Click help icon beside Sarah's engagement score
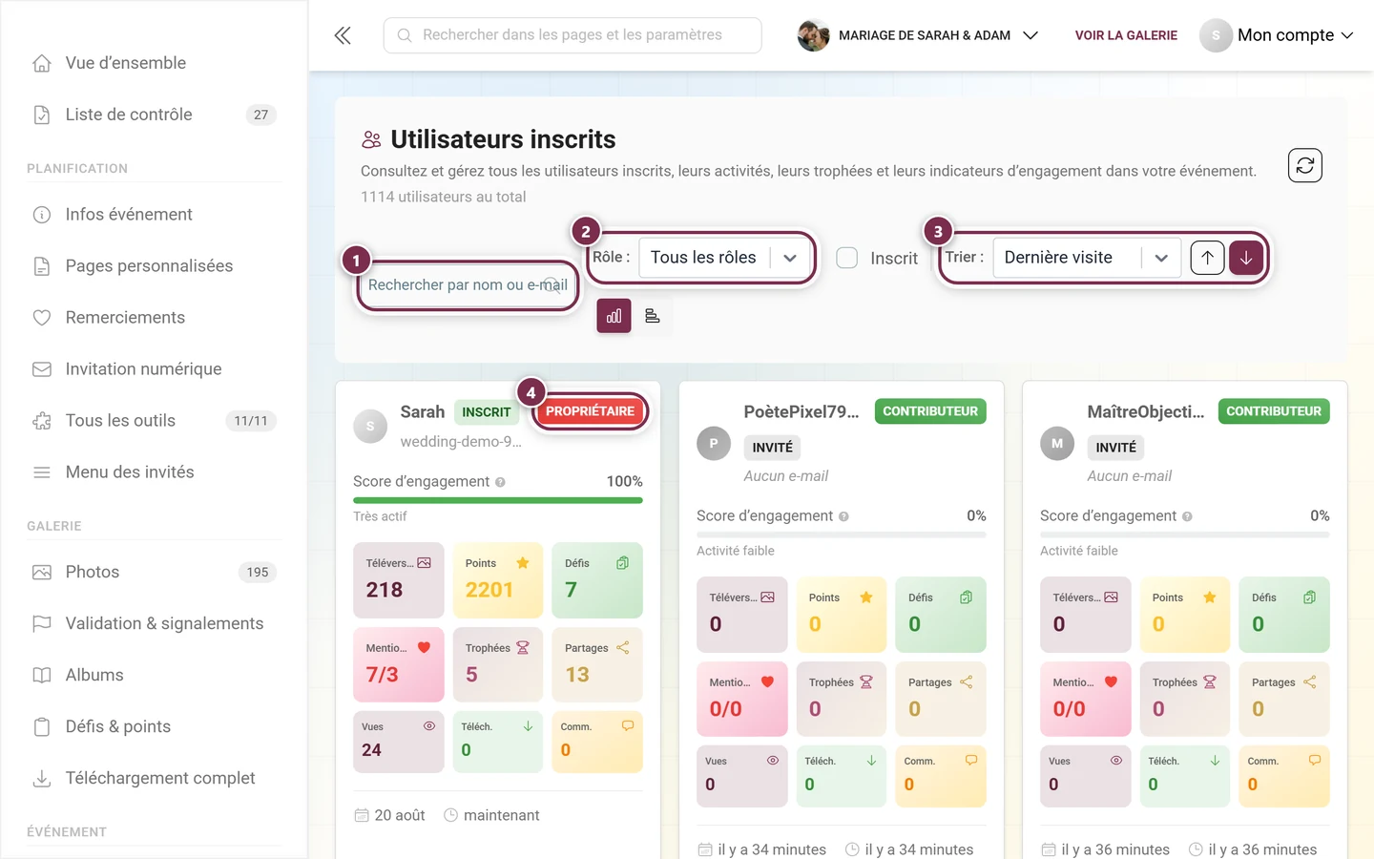This screenshot has width=1374, height=859. [x=500, y=482]
